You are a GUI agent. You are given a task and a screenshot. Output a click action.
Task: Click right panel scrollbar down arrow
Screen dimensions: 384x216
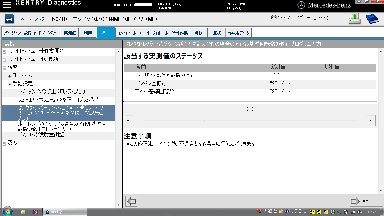pyautogui.click(x=381, y=191)
